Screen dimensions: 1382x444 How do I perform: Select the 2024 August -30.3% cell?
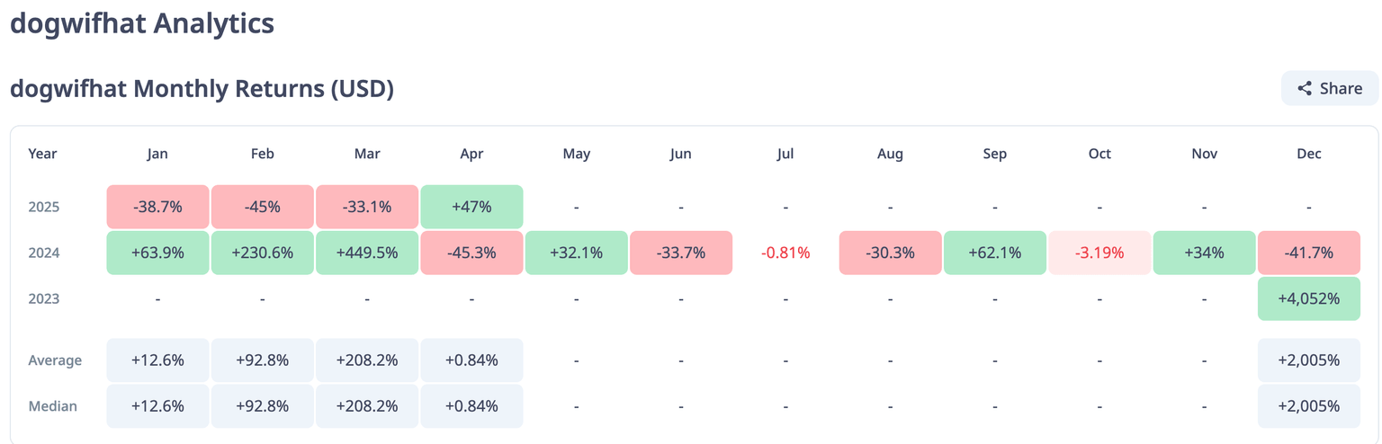[x=890, y=253]
